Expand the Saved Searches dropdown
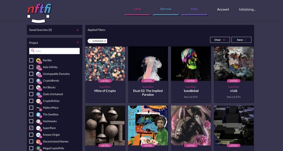 tap(77, 30)
